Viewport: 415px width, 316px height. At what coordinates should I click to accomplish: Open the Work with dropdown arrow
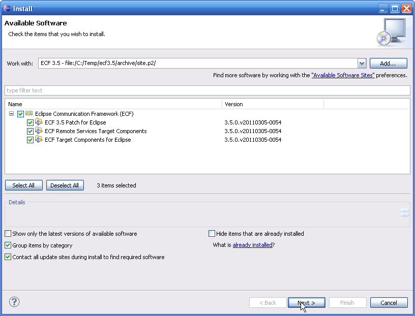click(362, 64)
